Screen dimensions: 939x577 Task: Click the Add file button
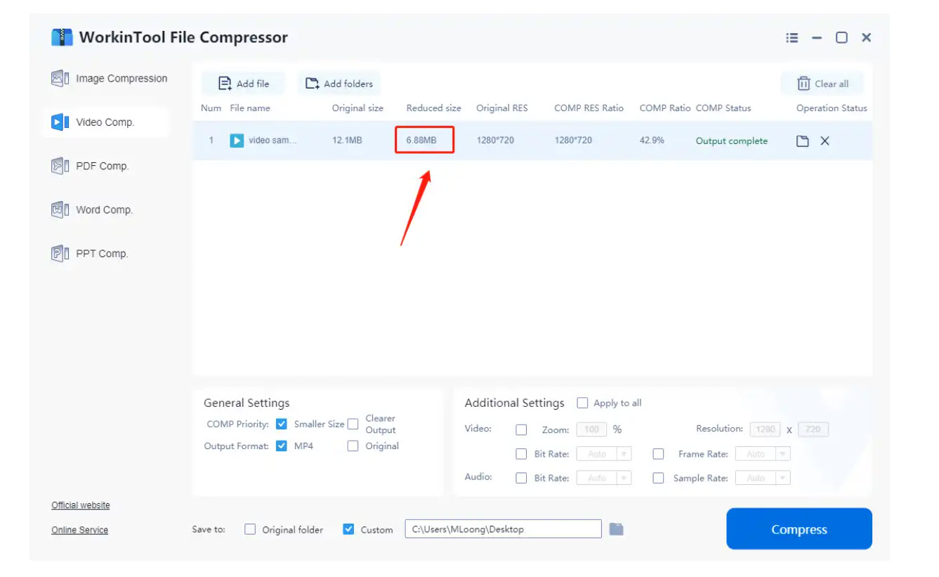coord(244,84)
